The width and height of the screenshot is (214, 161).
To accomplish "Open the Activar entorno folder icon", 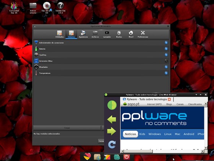I will coord(33,8).
